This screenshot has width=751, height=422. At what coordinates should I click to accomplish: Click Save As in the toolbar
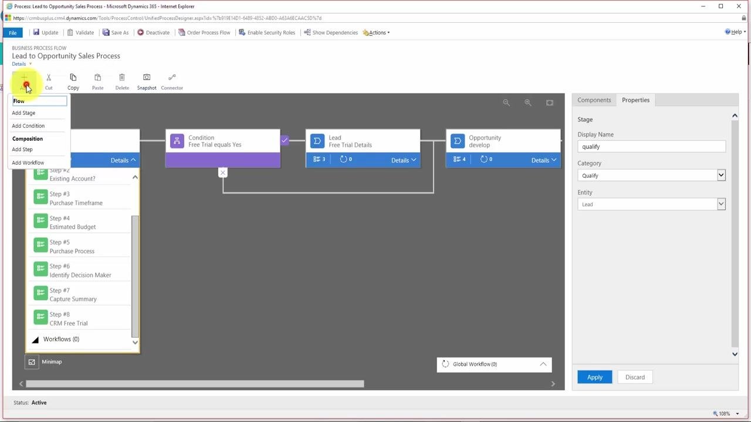click(x=115, y=32)
